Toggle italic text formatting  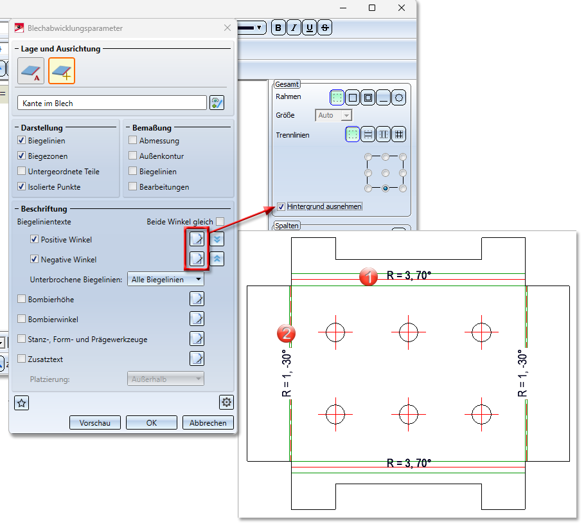pos(294,28)
